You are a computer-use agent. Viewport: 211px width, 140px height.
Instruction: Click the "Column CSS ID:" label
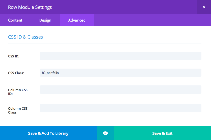(18, 92)
